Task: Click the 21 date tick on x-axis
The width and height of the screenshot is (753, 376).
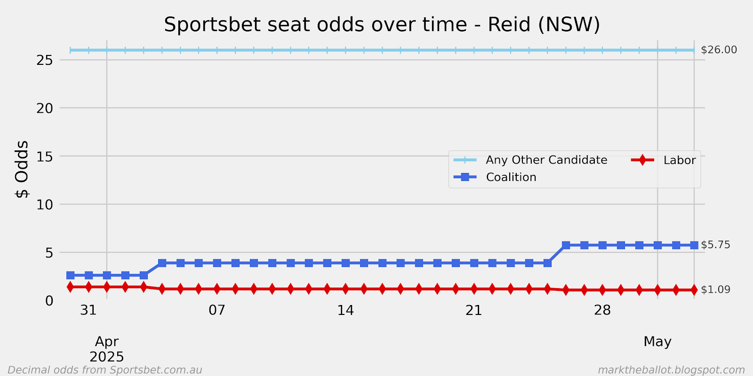Action: [474, 310]
